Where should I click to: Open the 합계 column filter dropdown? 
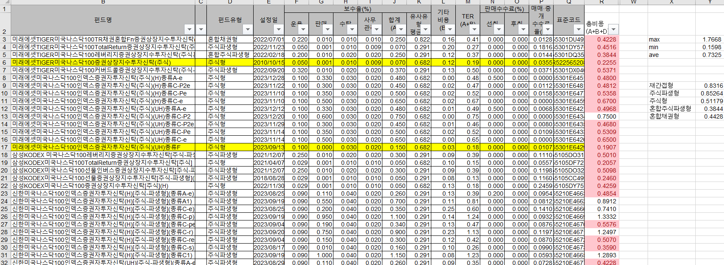pos(401,29)
